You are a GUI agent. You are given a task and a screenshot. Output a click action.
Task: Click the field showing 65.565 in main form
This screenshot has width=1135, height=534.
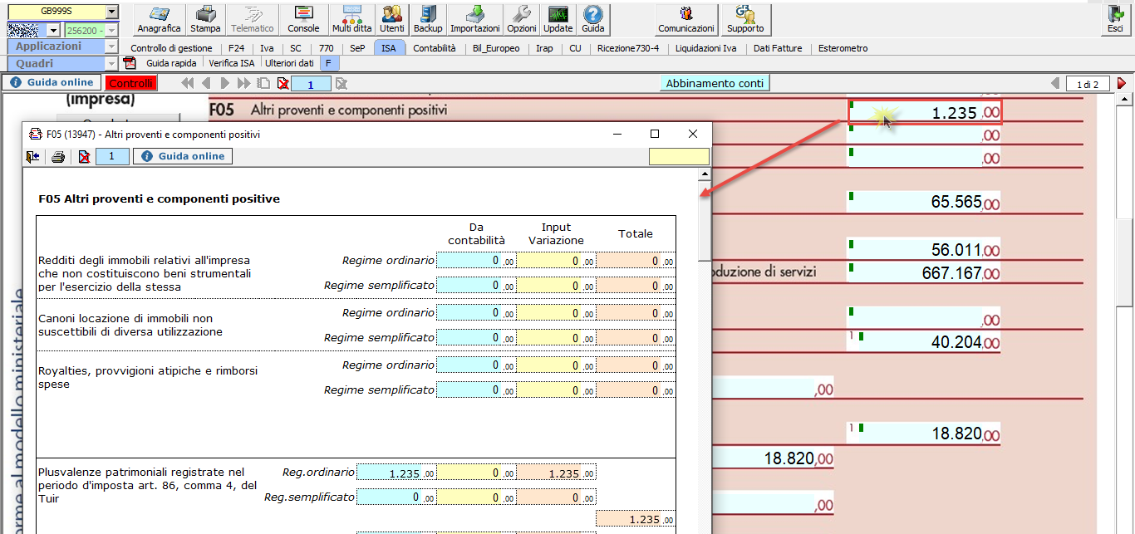tap(924, 202)
